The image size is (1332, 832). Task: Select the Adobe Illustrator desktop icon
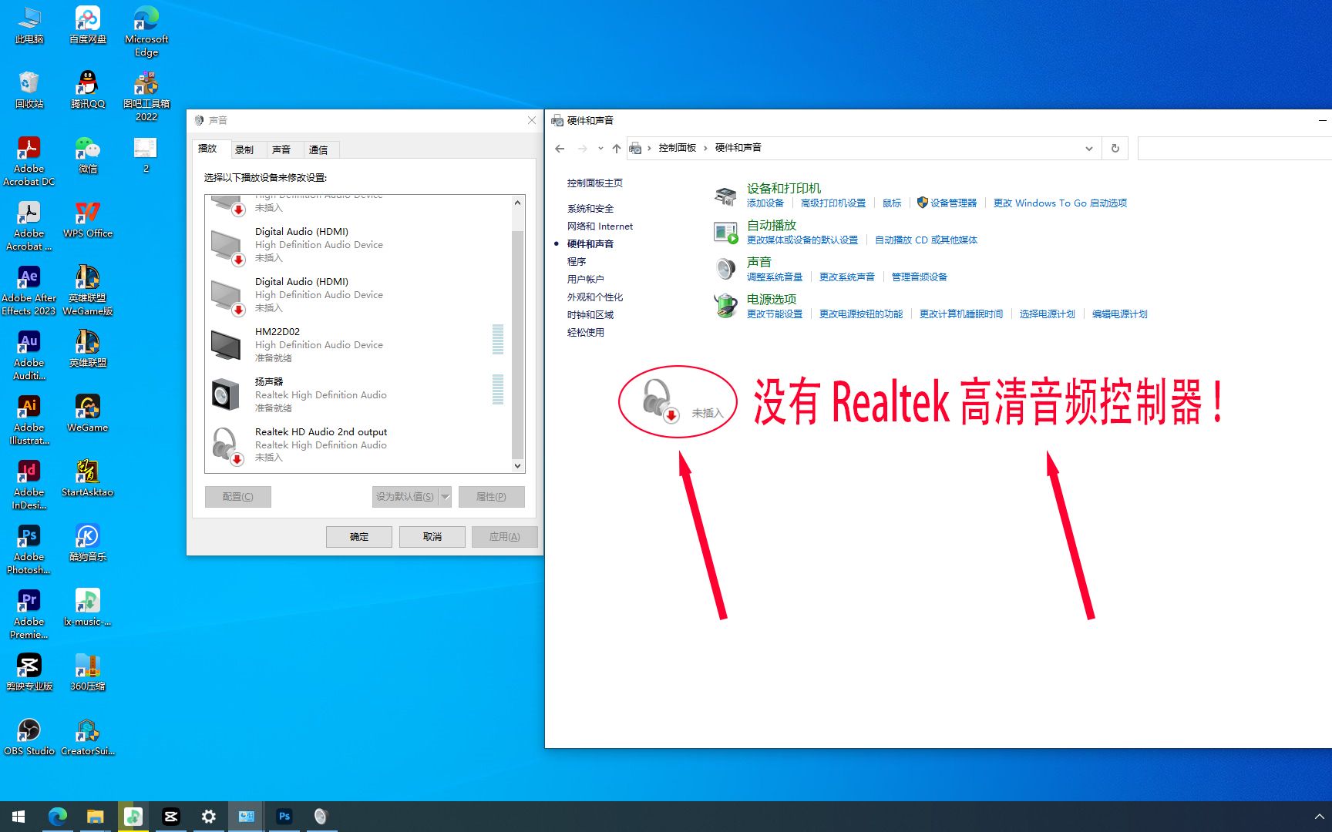point(29,420)
